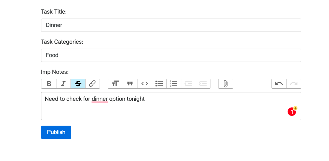Create a numbered list

click(x=174, y=84)
